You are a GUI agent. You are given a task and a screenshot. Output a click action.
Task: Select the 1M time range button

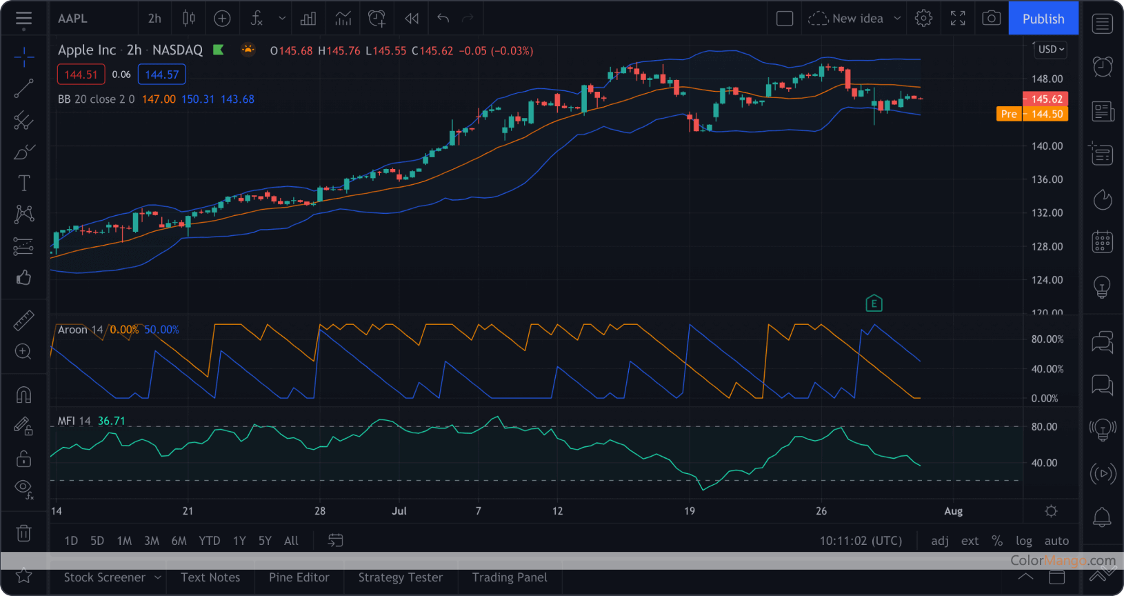124,541
